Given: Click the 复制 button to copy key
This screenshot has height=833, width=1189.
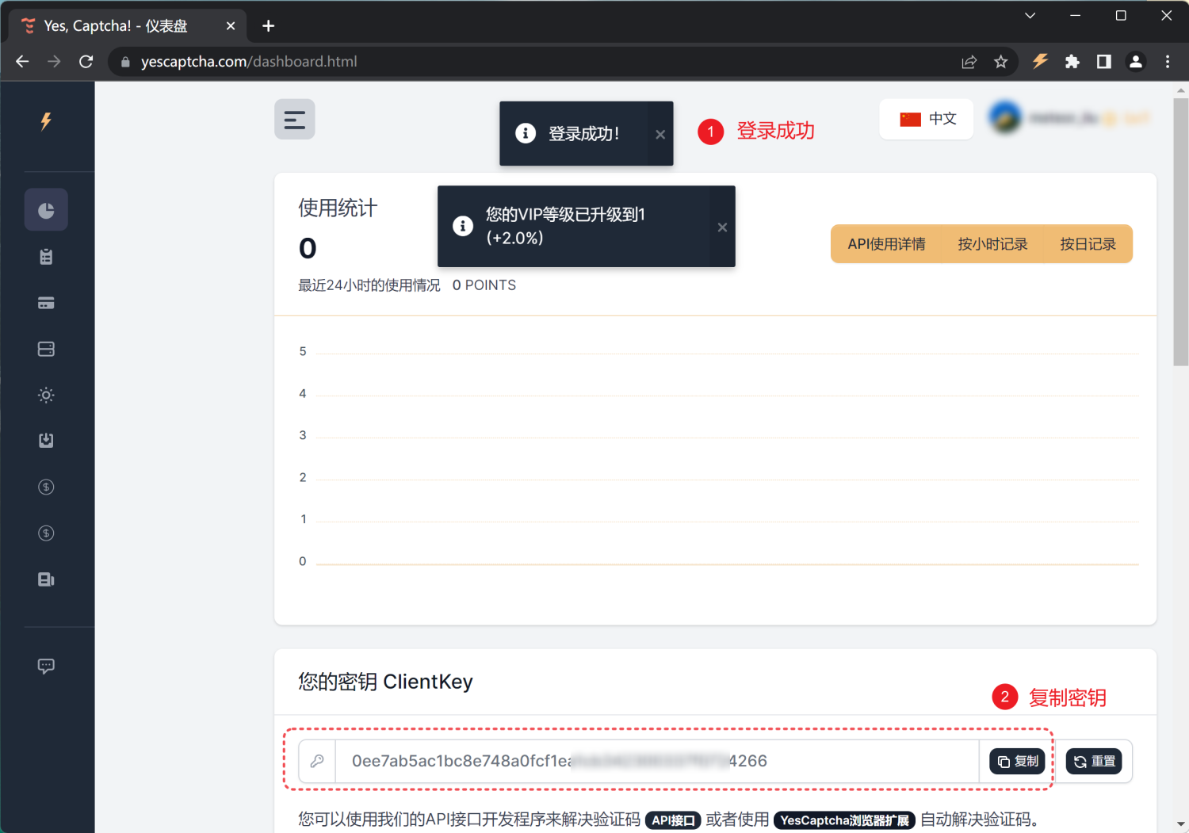Looking at the screenshot, I should point(1017,761).
